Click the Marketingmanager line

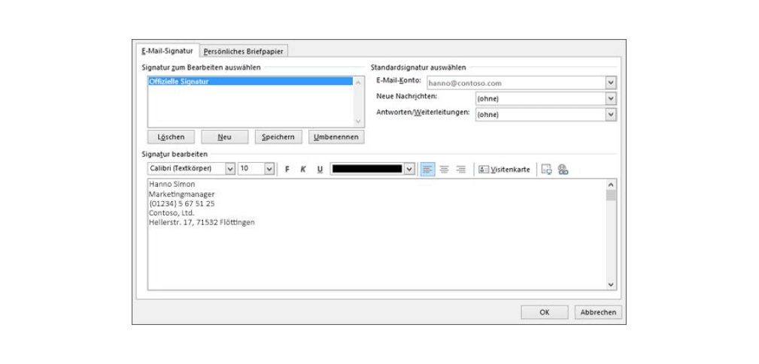point(181,194)
